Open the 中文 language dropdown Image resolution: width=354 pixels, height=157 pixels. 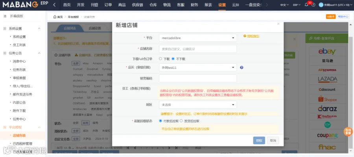point(284,5)
